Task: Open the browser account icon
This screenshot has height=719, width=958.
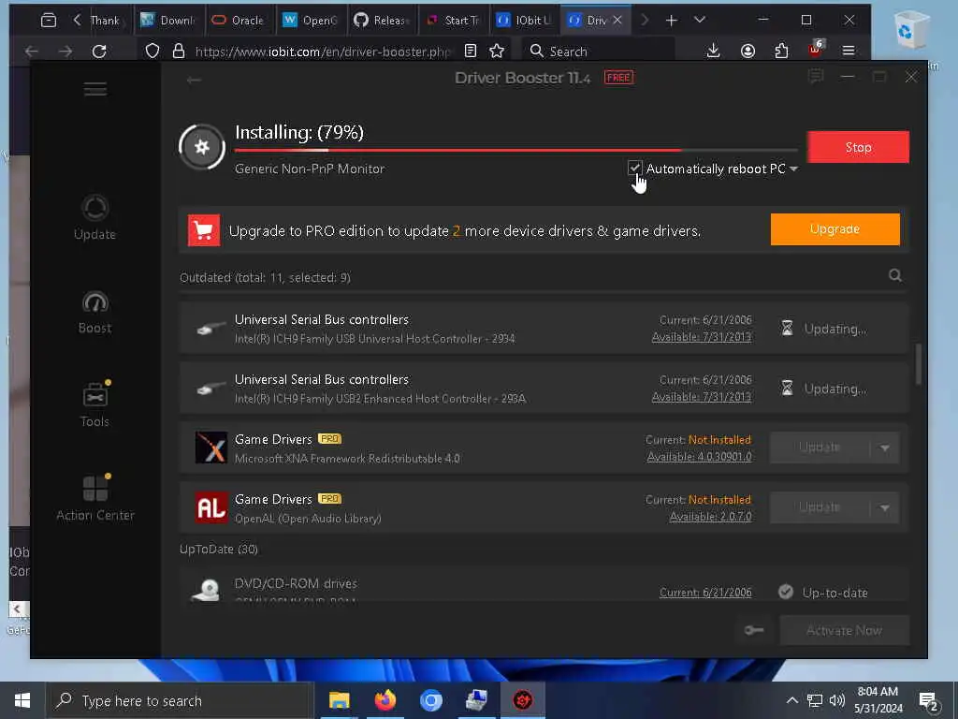Action: 748,51
